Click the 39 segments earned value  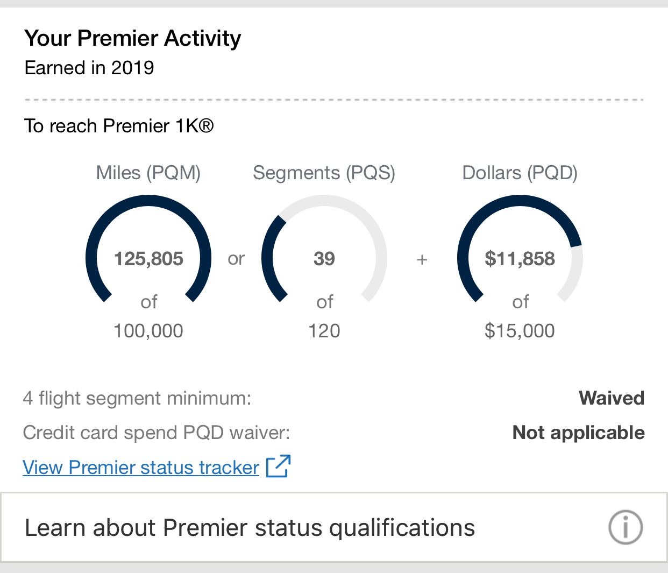coord(324,259)
